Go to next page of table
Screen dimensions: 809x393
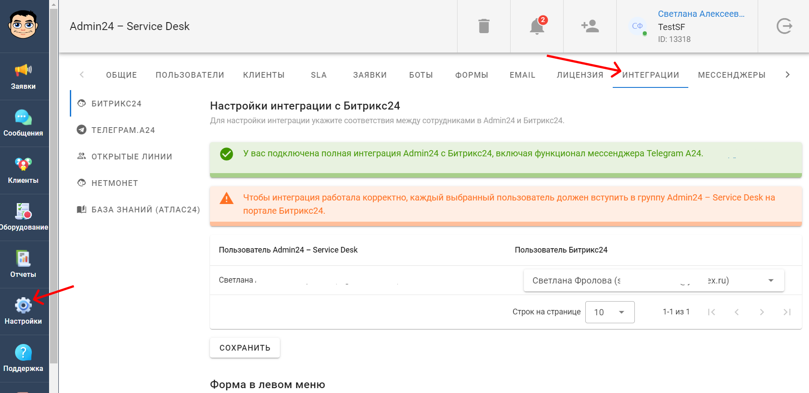(762, 312)
